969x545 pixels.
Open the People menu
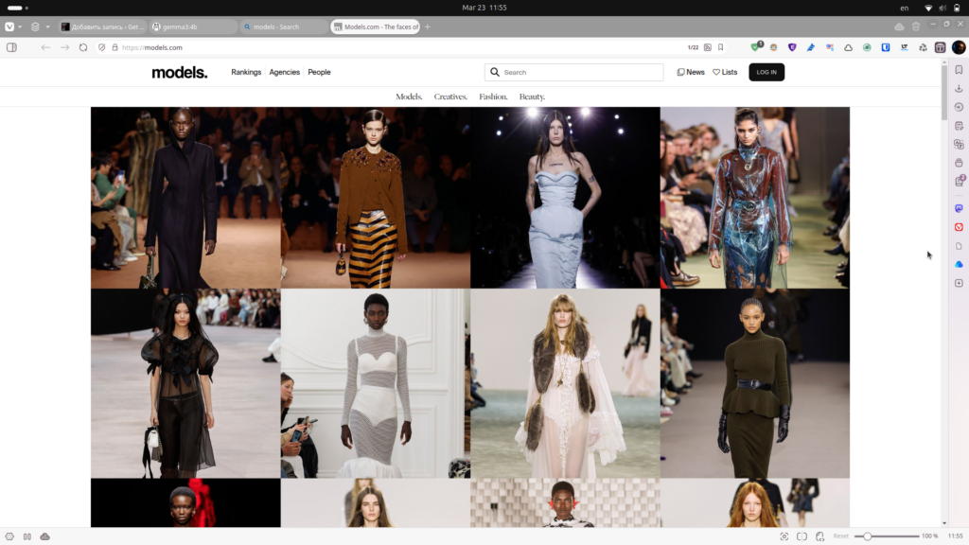319,72
